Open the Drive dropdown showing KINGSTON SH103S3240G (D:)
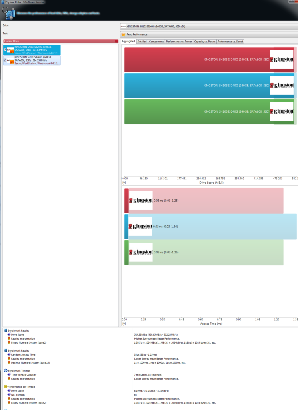 (x=209, y=26)
